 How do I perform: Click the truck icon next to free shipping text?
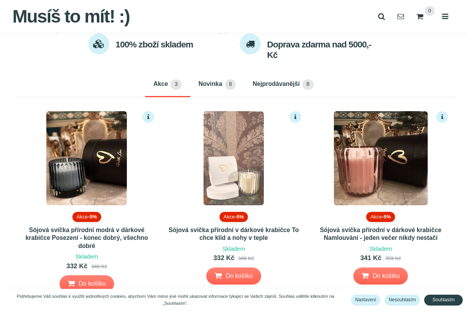point(250,44)
